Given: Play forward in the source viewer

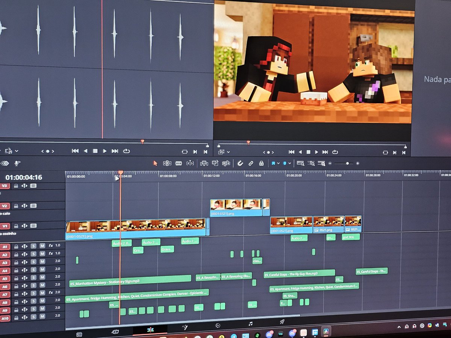Looking at the screenshot, I should coord(105,151).
